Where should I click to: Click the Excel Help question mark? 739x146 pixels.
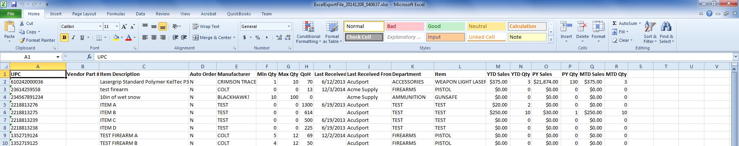point(709,13)
